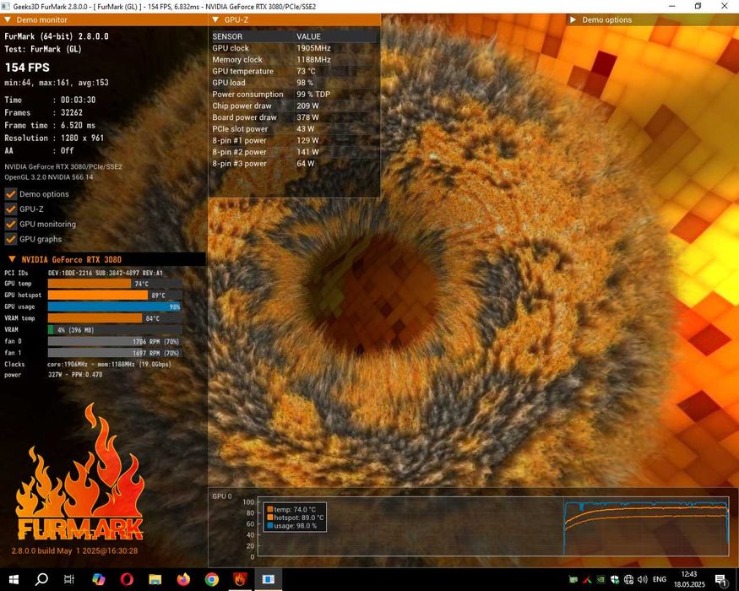Screen dimensions: 739x591
Task: Click the Clocks core:1906MHz line
Action: [88, 364]
